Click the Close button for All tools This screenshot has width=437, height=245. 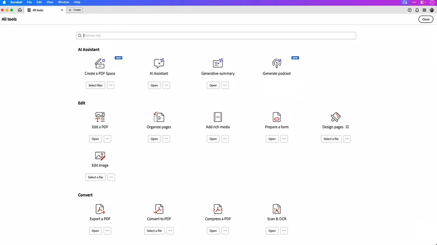425,19
